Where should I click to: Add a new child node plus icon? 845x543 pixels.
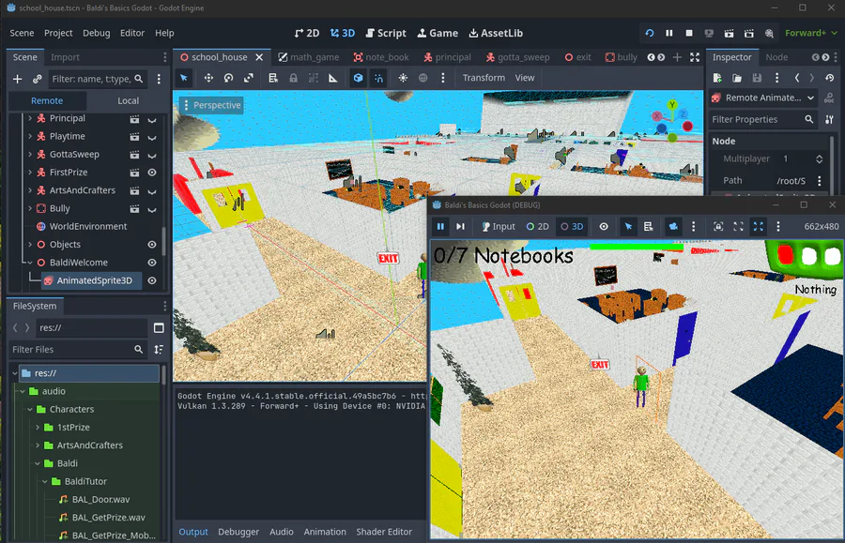[17, 79]
